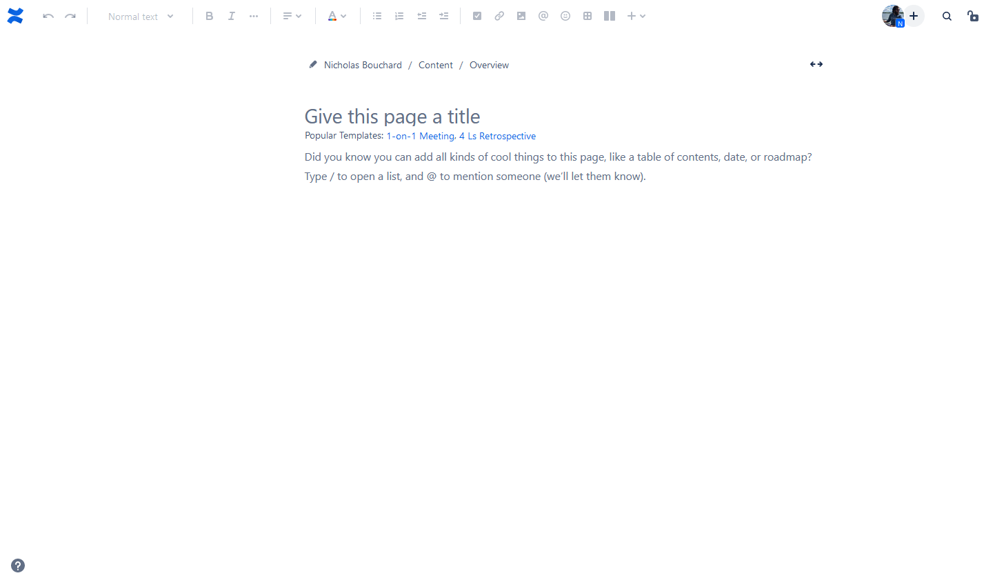Open the Overview breadcrumb link
The width and height of the screenshot is (984, 580).
(x=489, y=65)
